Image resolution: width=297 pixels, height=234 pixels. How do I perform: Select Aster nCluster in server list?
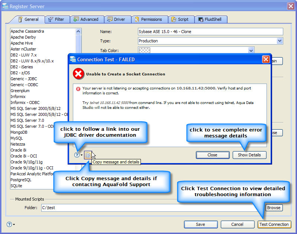pos(23,49)
